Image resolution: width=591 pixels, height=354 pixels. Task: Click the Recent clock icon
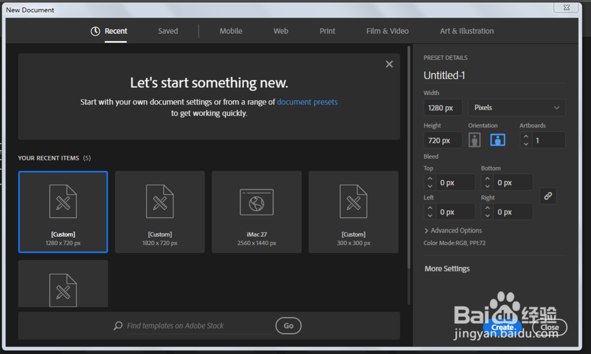(x=95, y=31)
